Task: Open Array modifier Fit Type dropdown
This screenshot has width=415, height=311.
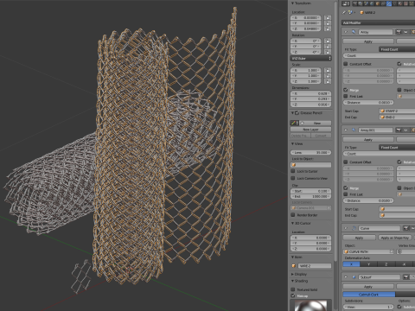Action: (397, 49)
